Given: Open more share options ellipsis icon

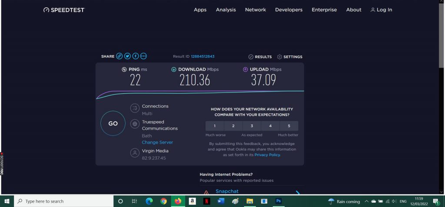Looking at the screenshot, I should pyautogui.click(x=143, y=56).
